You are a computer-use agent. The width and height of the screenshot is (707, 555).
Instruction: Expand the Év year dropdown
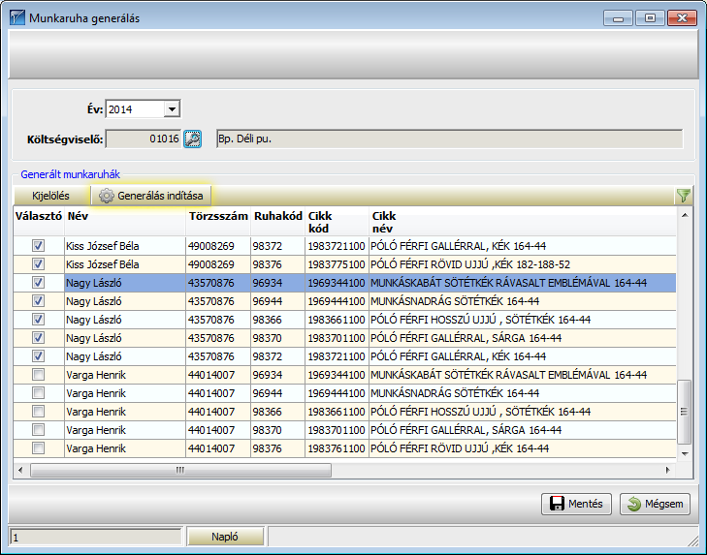(172, 109)
